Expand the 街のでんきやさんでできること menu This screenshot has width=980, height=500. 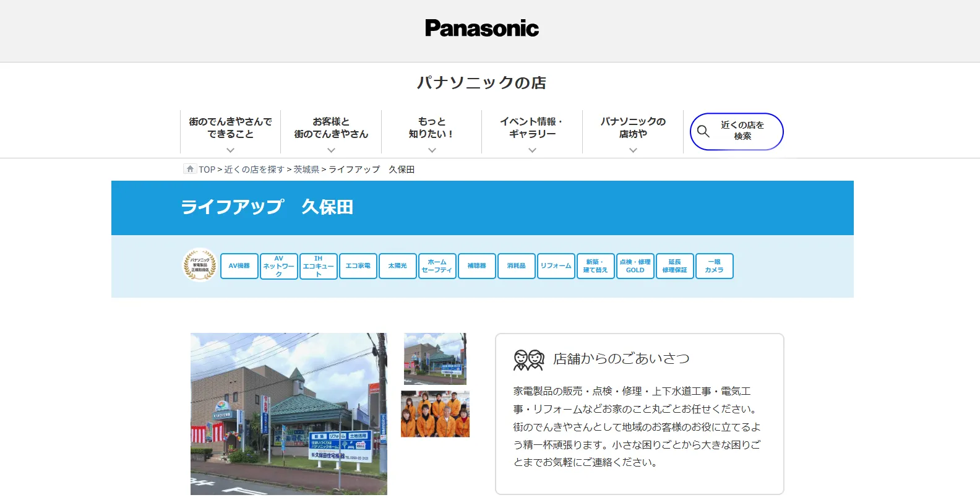[230, 131]
